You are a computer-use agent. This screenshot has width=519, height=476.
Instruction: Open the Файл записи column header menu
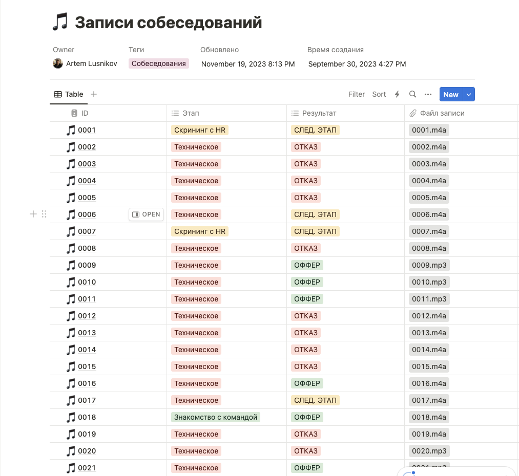pos(461,113)
